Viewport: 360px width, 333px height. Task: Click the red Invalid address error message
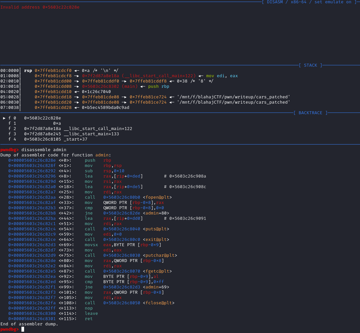pyautogui.click(x=40, y=7)
